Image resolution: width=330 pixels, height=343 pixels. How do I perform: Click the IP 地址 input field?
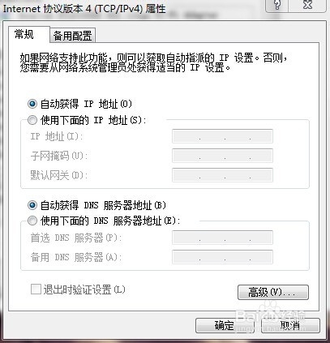click(x=222, y=136)
